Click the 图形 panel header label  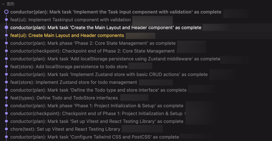[x=11, y=4]
